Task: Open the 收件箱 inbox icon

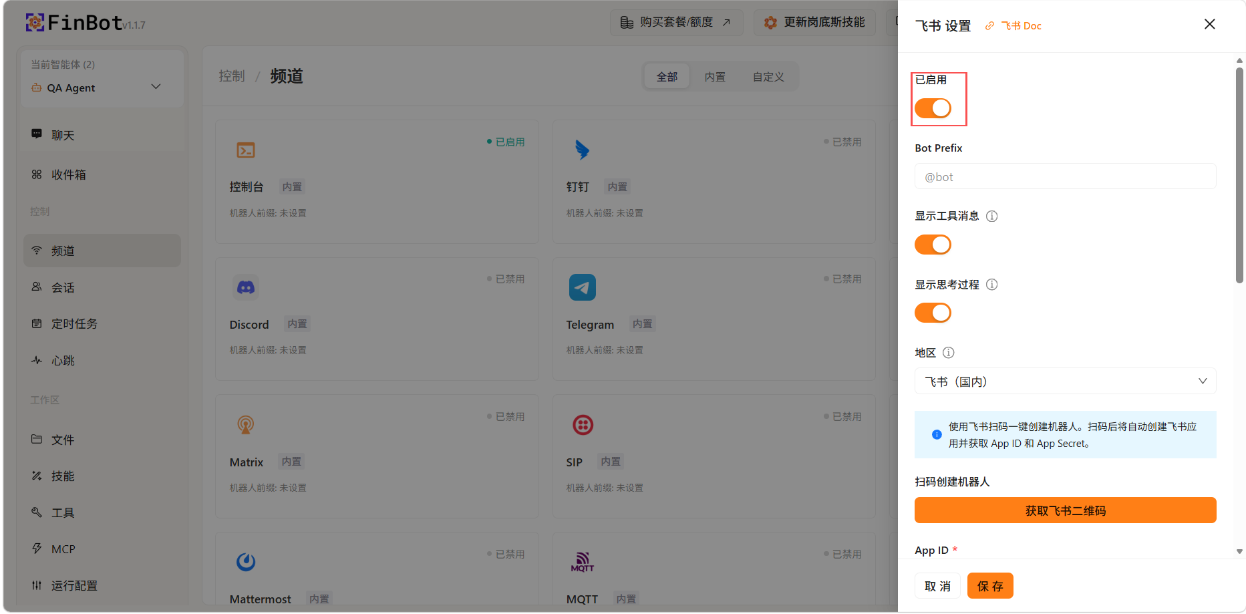Action: [x=37, y=174]
